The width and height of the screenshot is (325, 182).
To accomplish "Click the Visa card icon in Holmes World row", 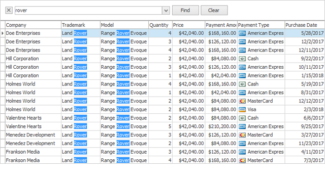I will (x=242, y=110).
